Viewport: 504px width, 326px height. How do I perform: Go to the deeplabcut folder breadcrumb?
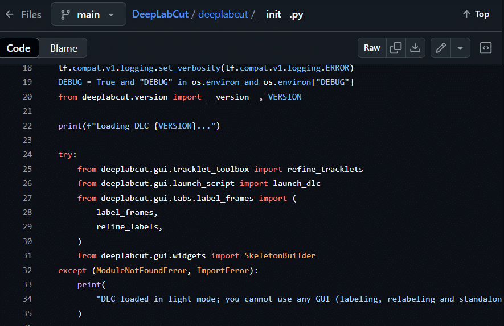point(223,14)
